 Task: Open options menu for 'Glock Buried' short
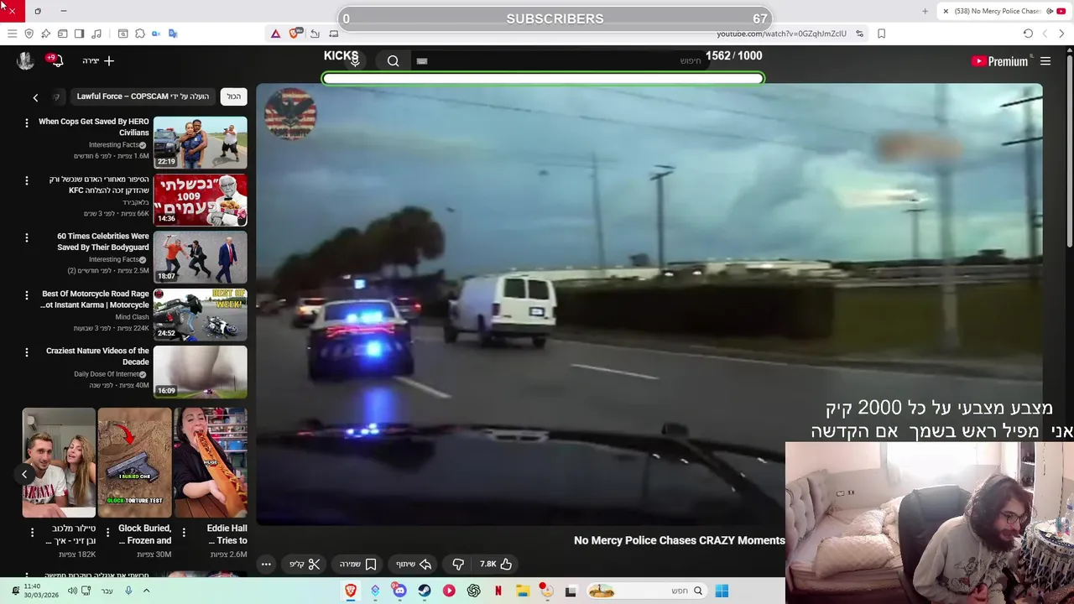(107, 532)
